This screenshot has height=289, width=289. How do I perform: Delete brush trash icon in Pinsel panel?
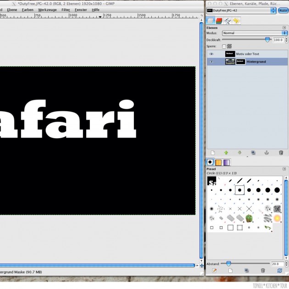[263, 270]
